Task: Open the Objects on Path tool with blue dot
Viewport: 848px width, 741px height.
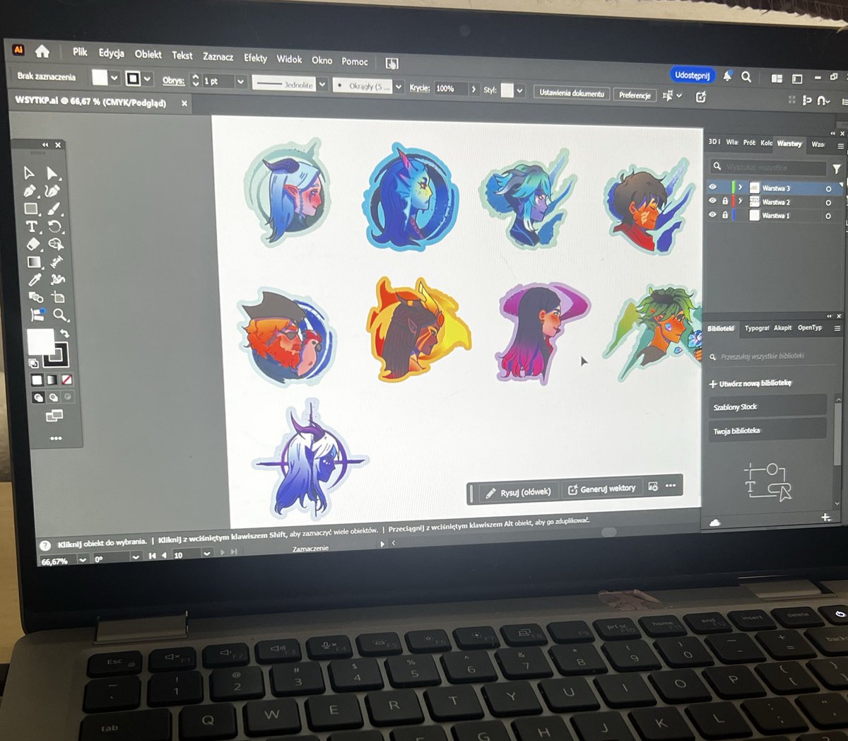Action: click(x=37, y=314)
